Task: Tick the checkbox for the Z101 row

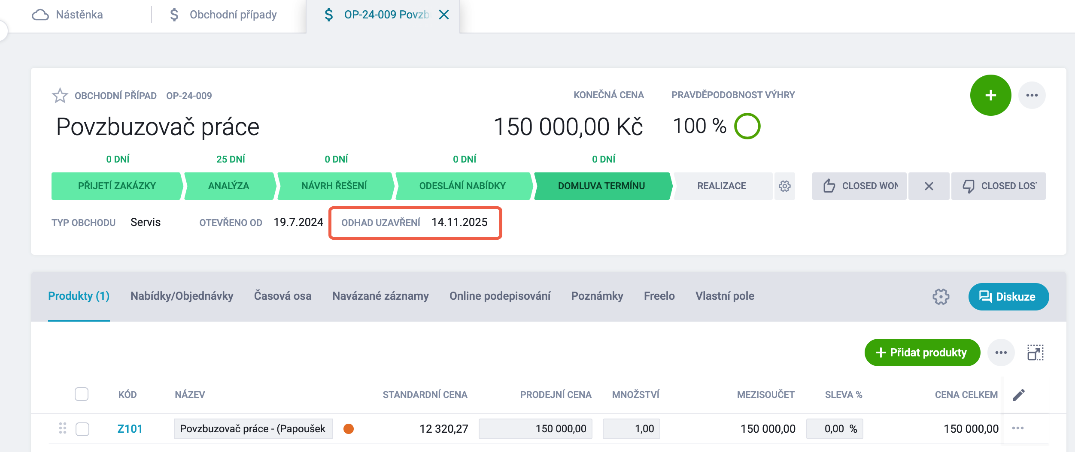Action: point(82,429)
